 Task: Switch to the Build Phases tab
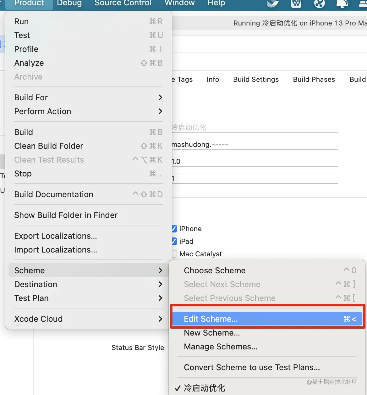[314, 79]
